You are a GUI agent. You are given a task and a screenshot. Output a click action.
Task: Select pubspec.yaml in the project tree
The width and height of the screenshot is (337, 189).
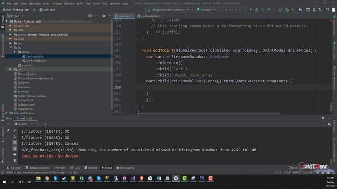point(26,104)
